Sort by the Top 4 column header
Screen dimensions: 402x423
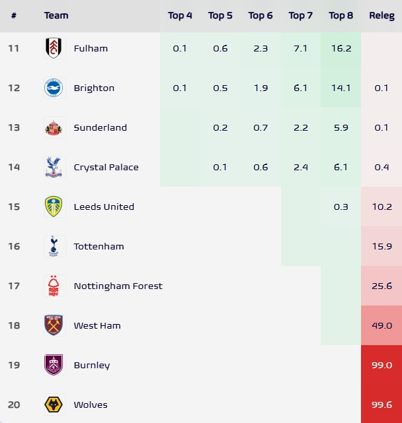tap(180, 15)
